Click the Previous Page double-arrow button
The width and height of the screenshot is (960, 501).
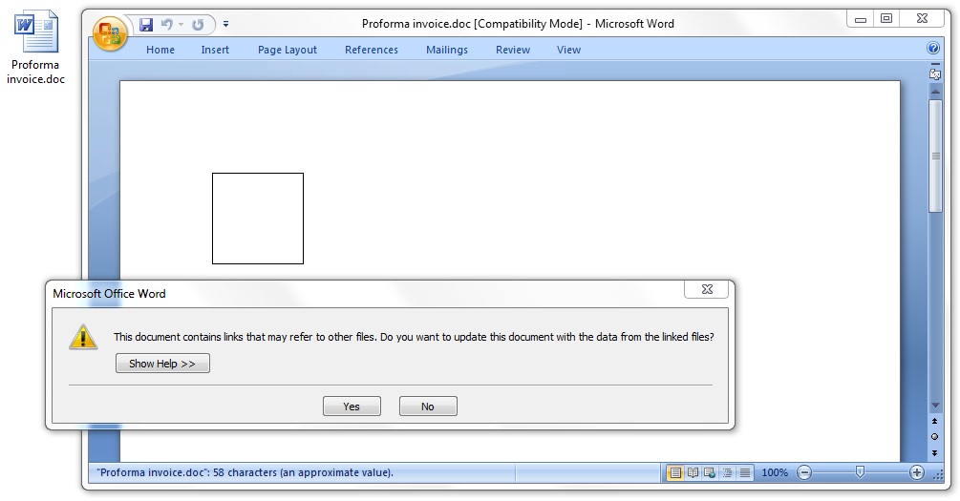(935, 422)
